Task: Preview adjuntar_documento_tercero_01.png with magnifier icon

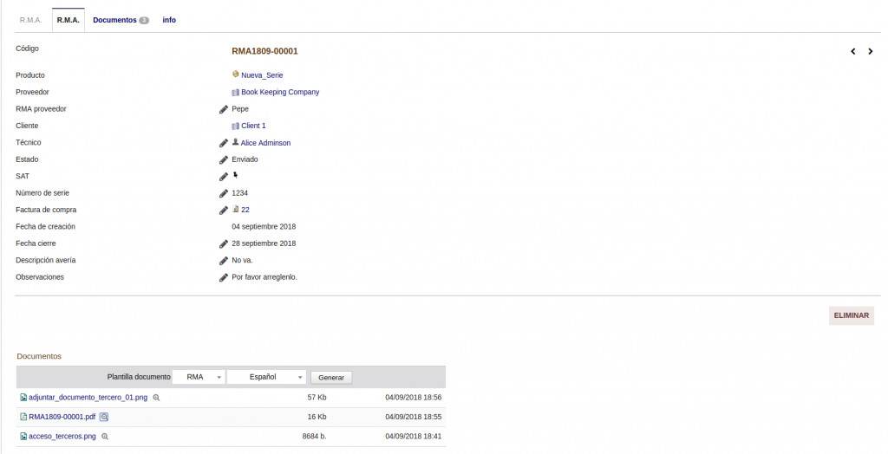Action: tap(157, 398)
